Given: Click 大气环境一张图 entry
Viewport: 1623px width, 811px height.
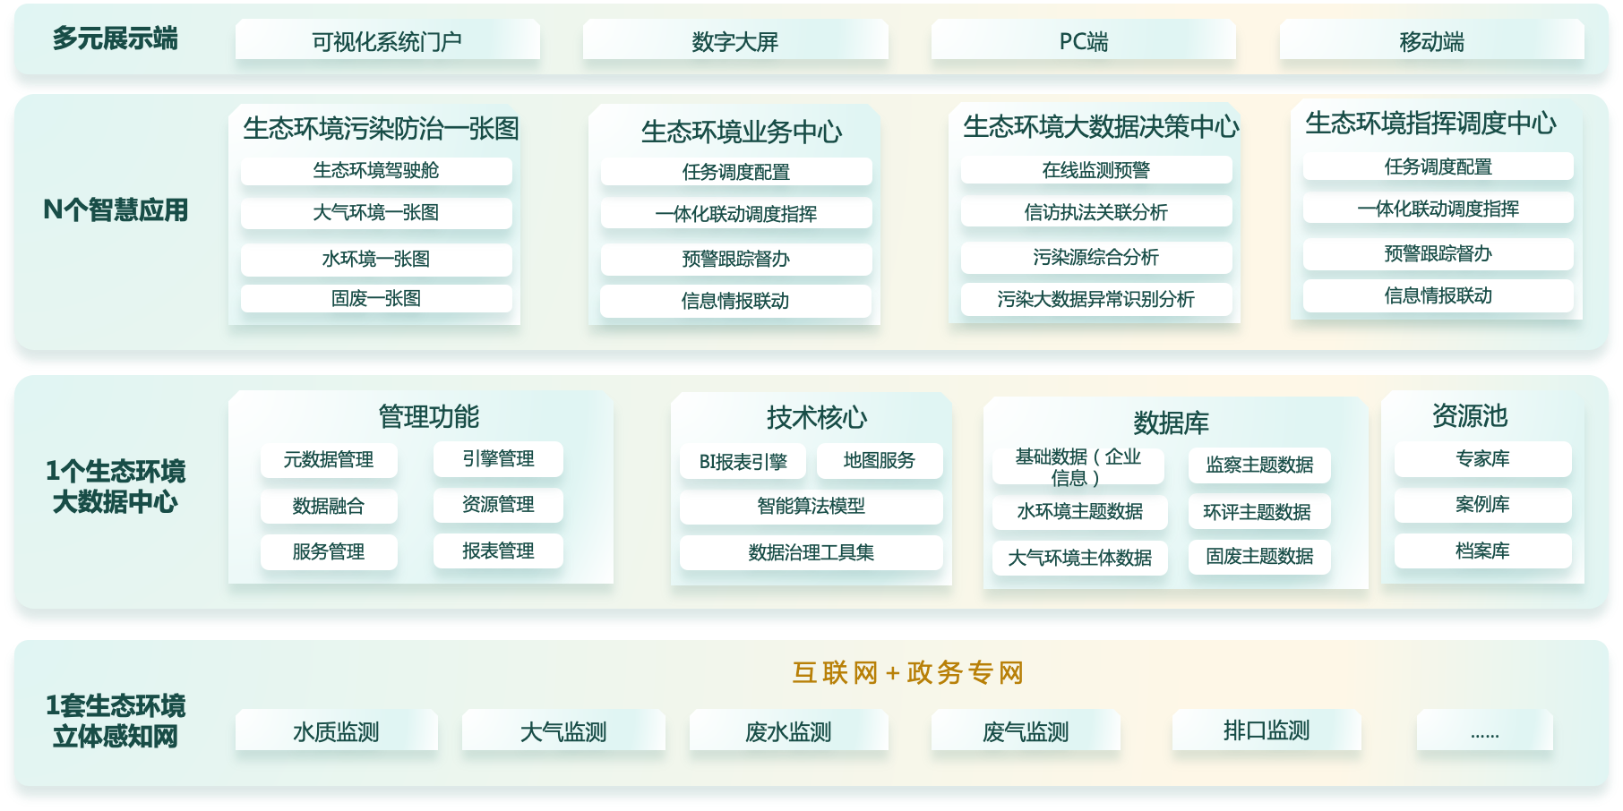Looking at the screenshot, I should tap(376, 212).
